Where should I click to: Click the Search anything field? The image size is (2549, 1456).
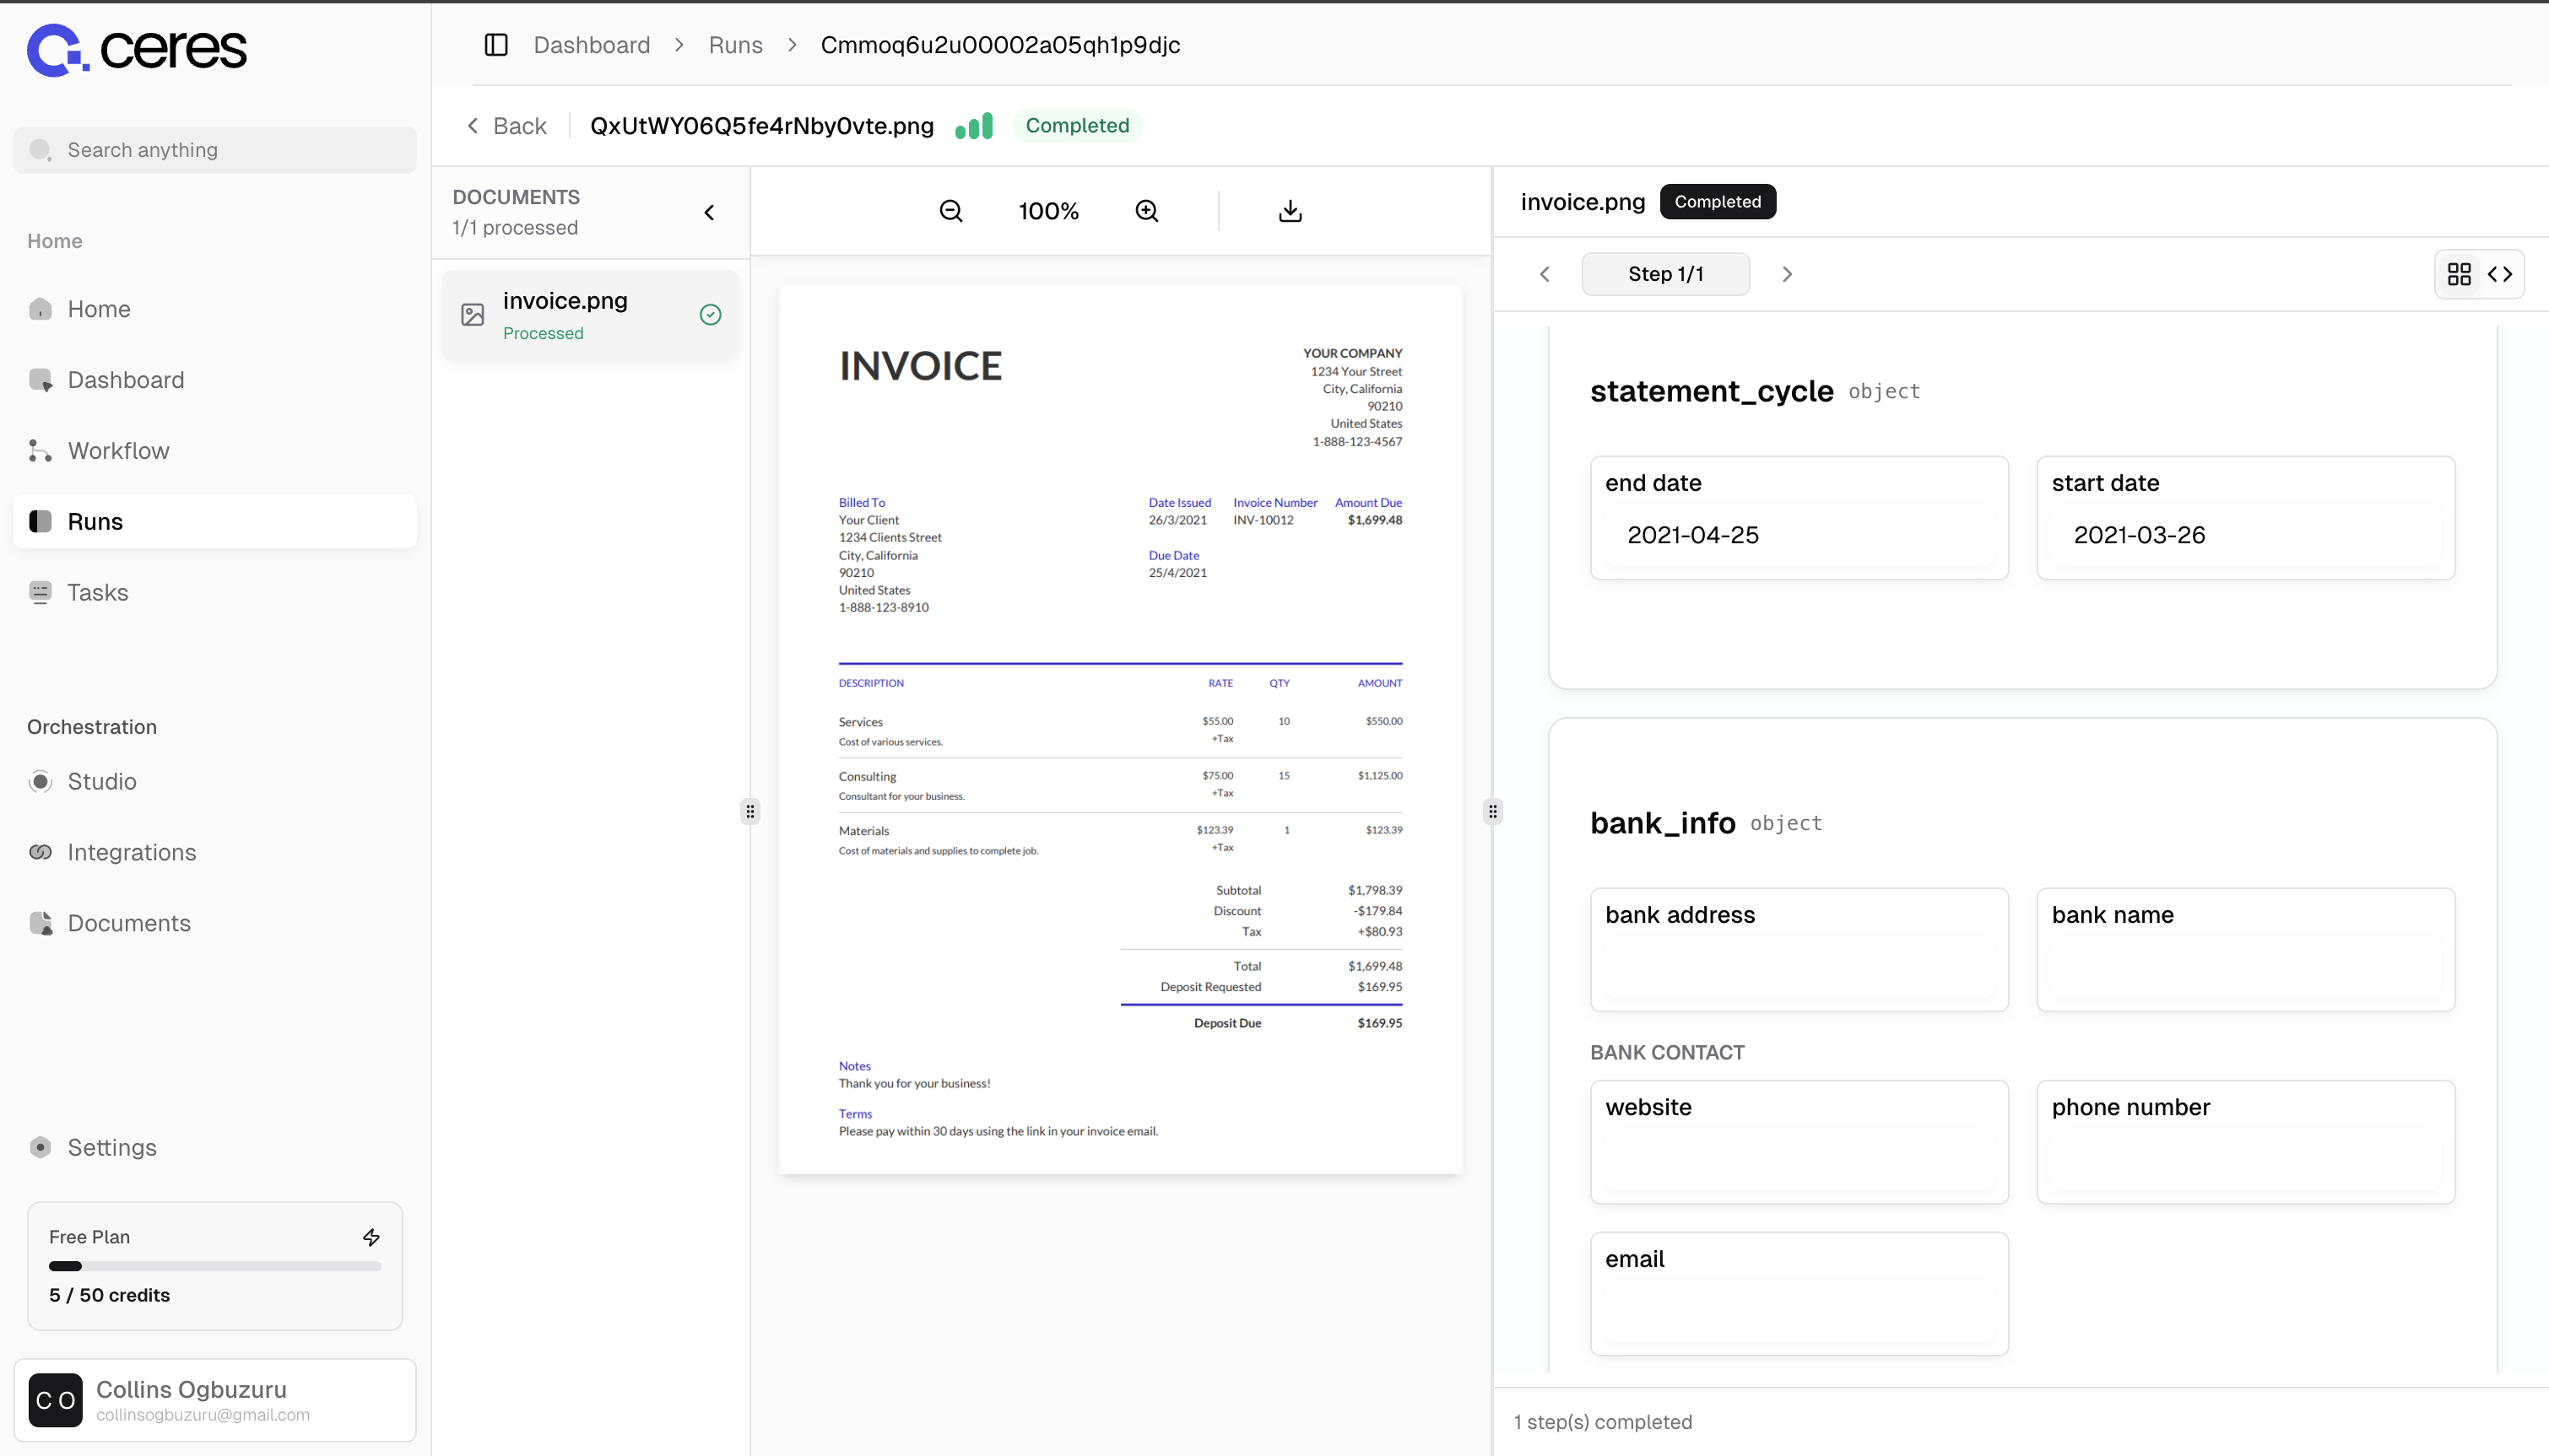tap(214, 150)
